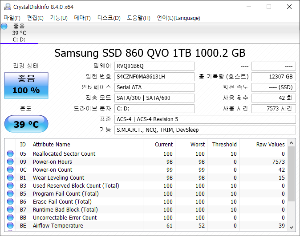Click the status orb for Power-on Hours
This screenshot has height=236, width=300.
(x=10, y=161)
